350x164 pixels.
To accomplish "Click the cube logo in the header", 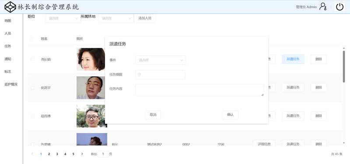I will [x=10, y=7].
